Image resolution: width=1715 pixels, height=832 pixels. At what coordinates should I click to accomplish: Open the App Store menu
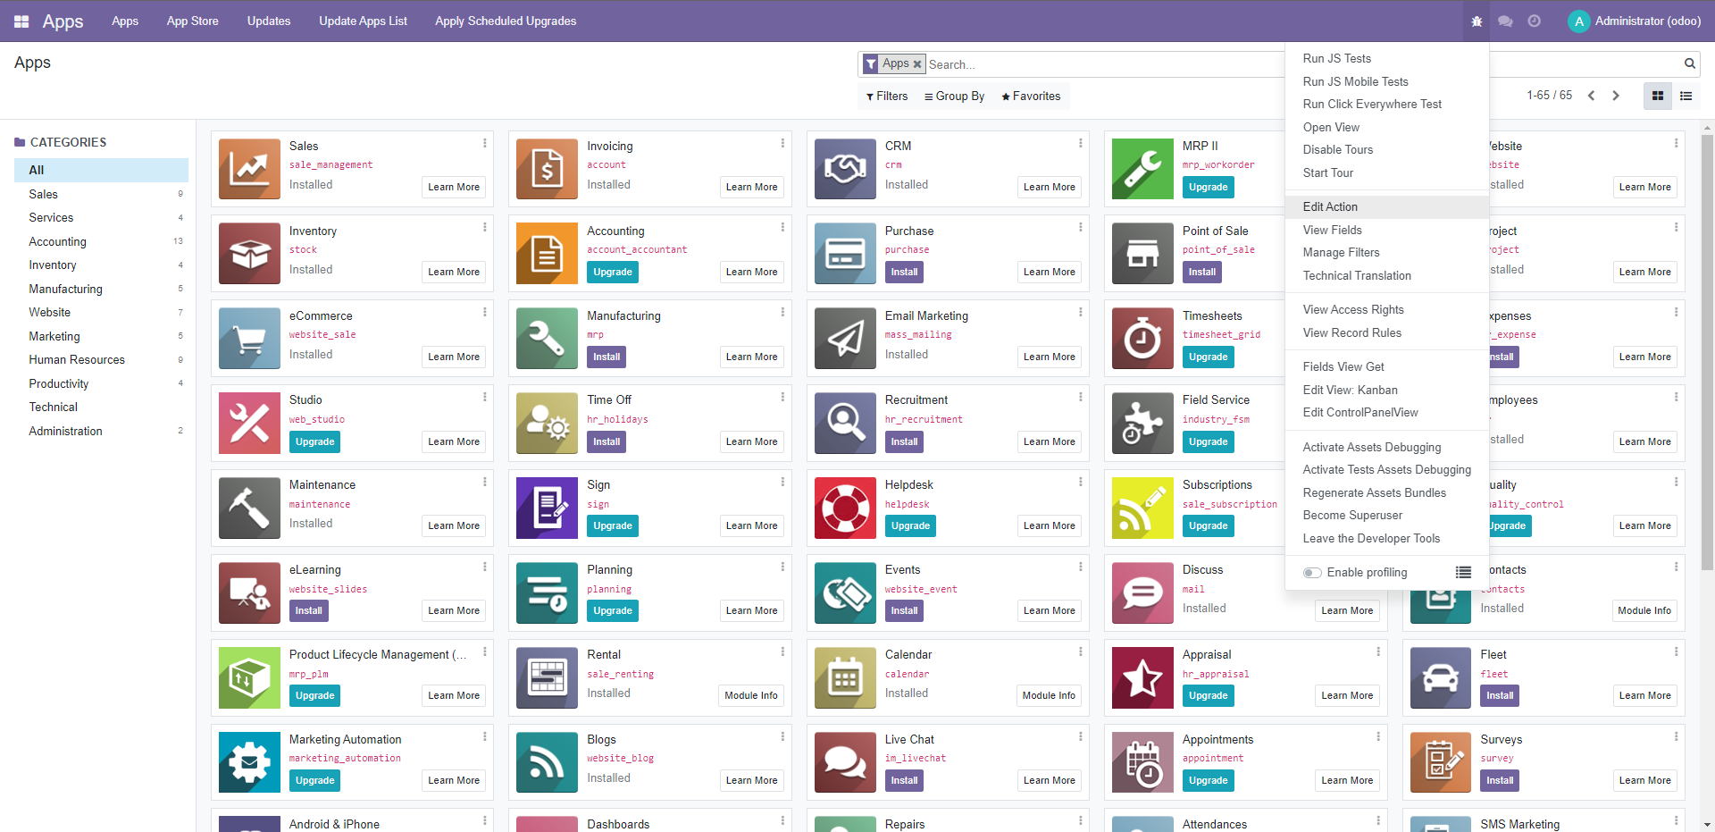192,21
